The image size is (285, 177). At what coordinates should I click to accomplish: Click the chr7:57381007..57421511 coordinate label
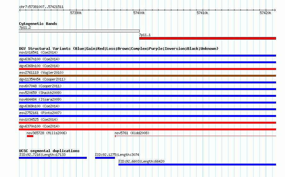tap(41, 7)
